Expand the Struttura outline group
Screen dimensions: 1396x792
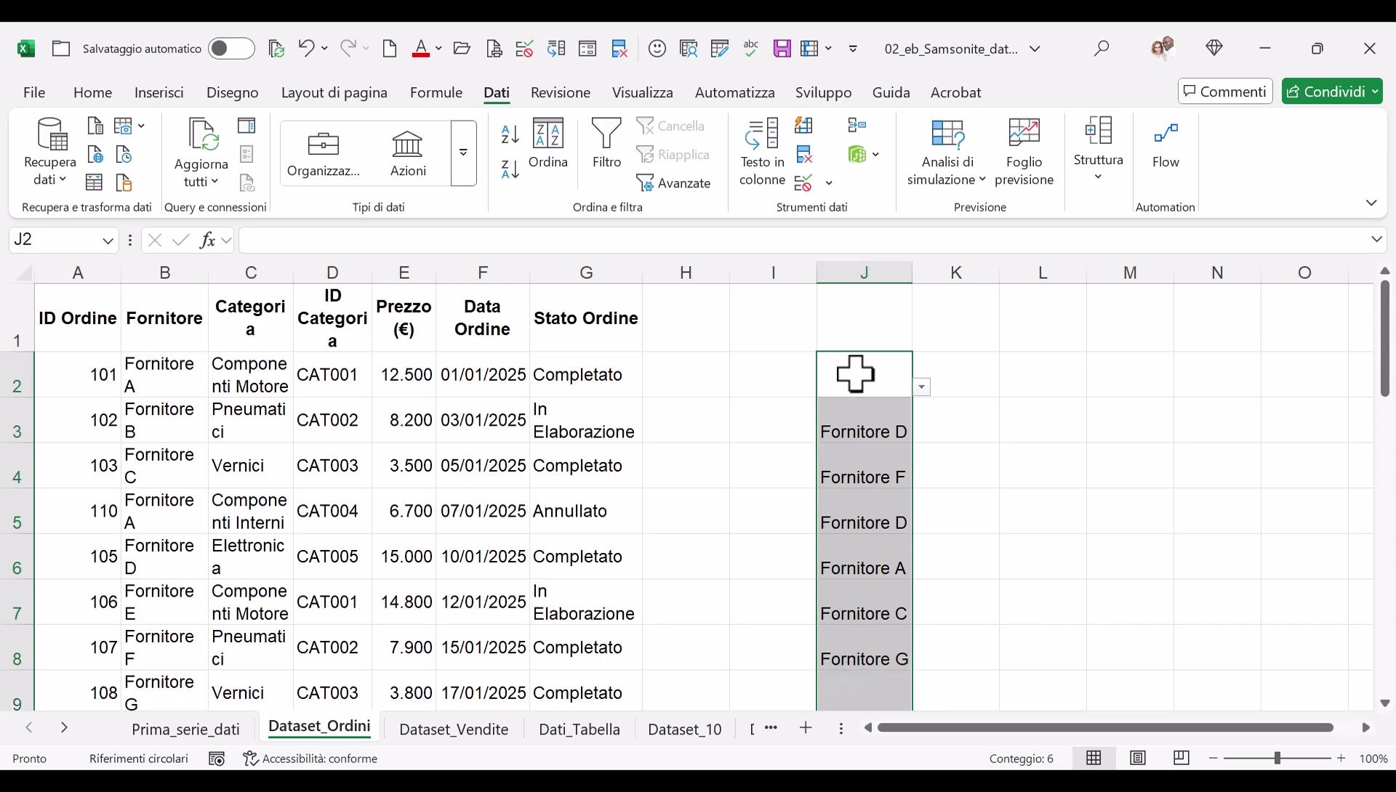(1098, 149)
